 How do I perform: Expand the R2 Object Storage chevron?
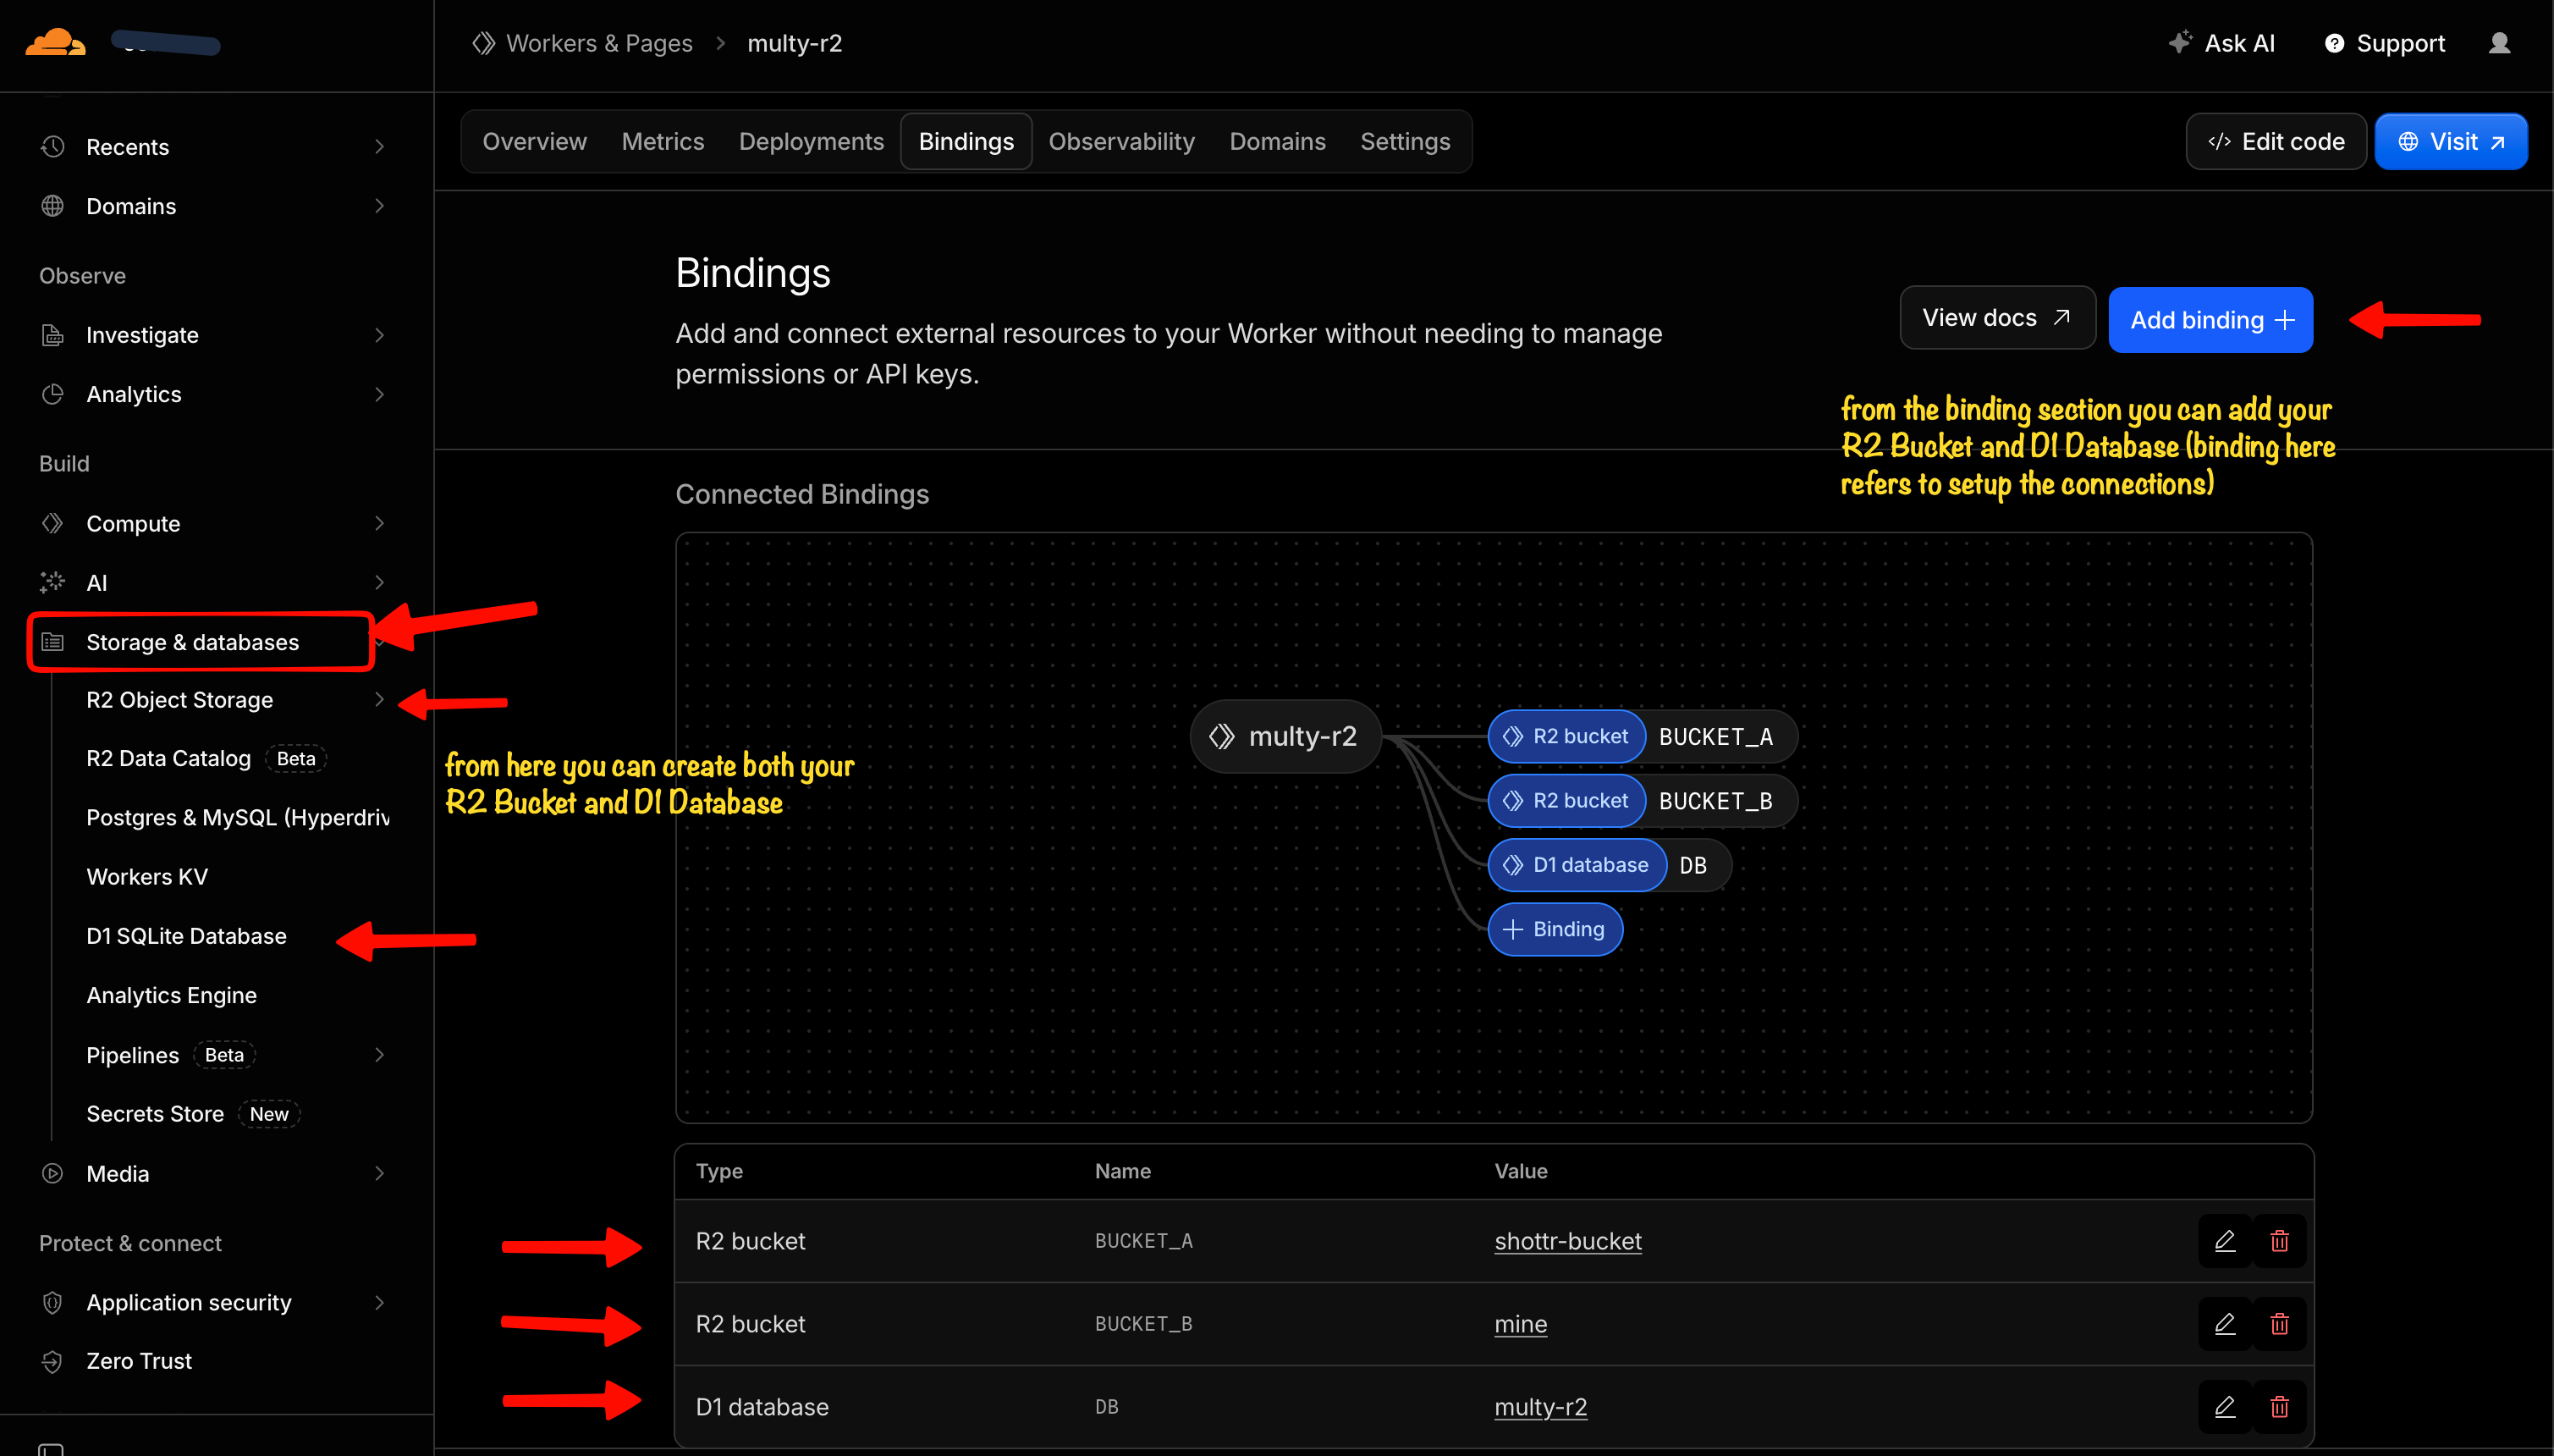coord(379,700)
